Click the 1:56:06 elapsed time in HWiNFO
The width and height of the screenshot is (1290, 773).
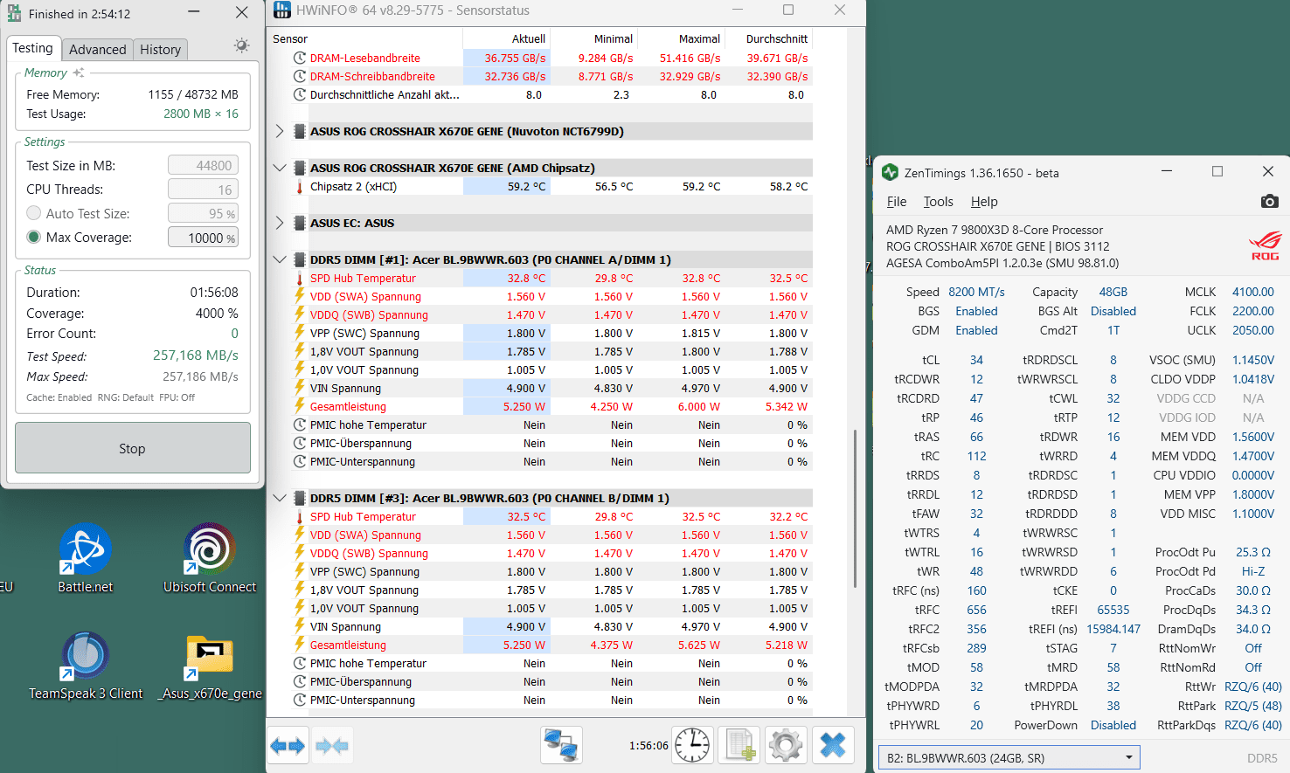pos(648,746)
